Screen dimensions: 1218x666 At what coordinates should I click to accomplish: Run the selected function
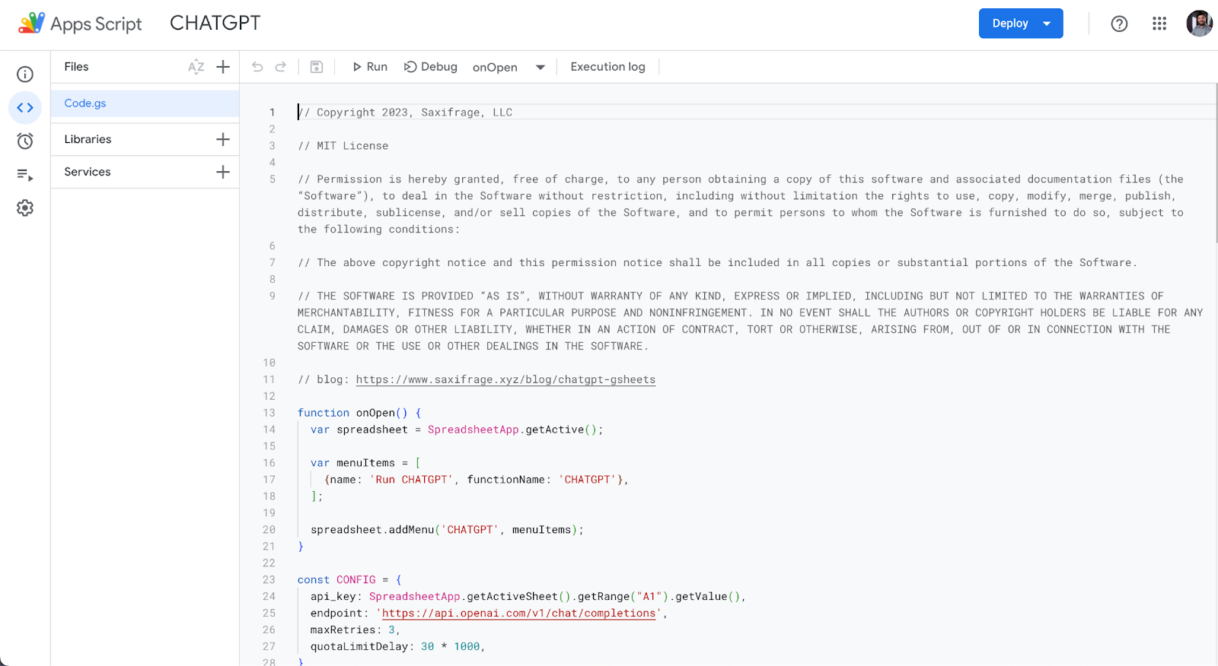pyautogui.click(x=370, y=67)
